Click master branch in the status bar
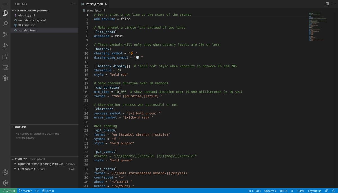The height and width of the screenshot is (193, 338). [25, 191]
